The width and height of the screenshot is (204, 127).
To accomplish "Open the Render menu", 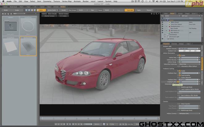I will [x=86, y=1].
